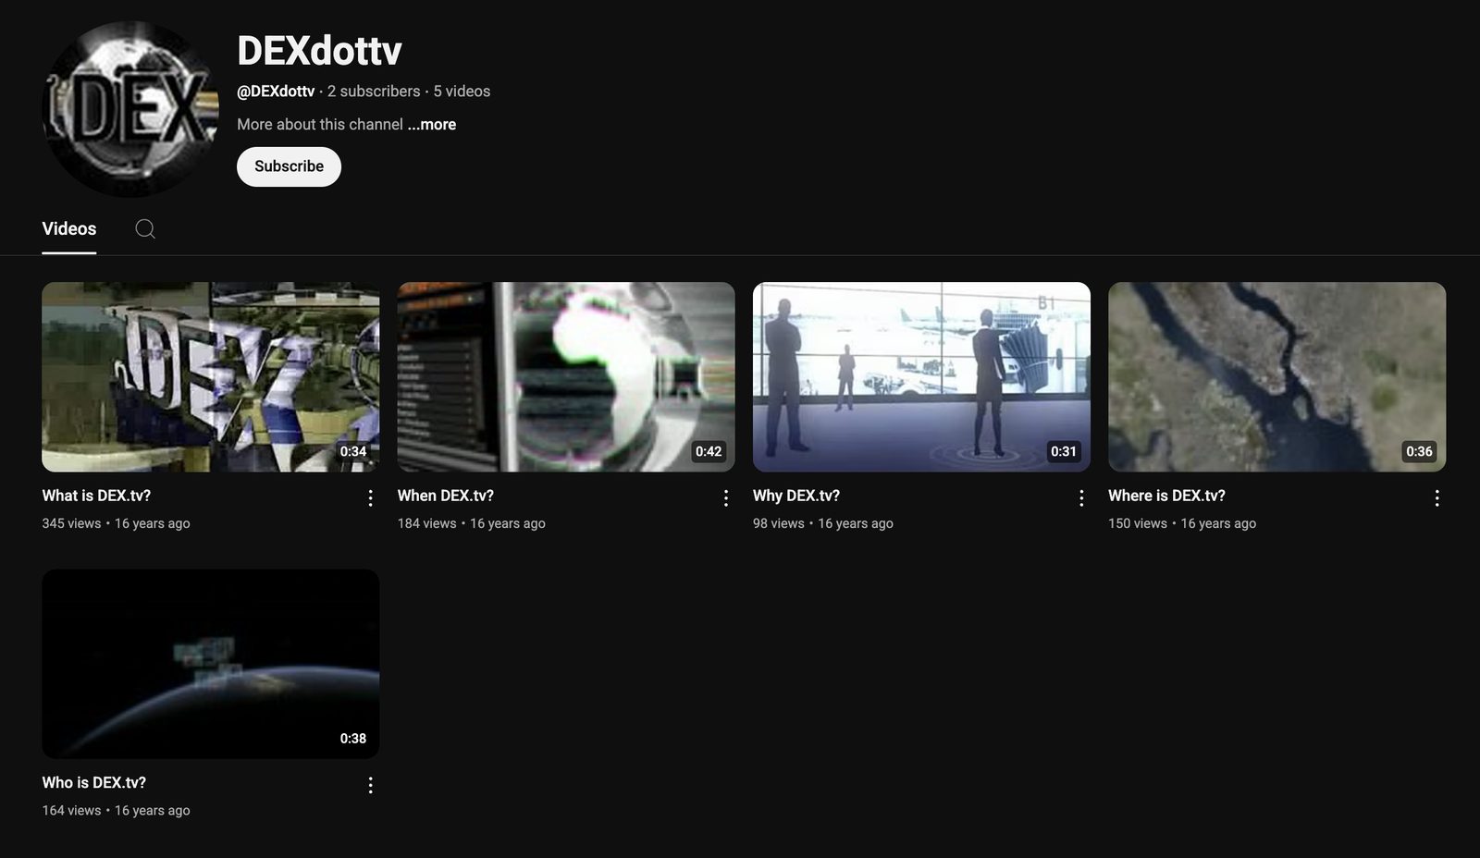Click the @DEXdottv channel handle
The height and width of the screenshot is (858, 1480).
click(275, 91)
